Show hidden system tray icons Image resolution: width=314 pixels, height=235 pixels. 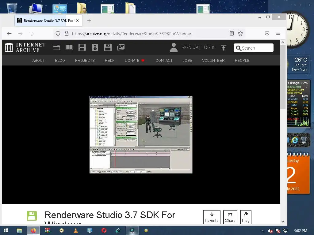[x=263, y=231]
